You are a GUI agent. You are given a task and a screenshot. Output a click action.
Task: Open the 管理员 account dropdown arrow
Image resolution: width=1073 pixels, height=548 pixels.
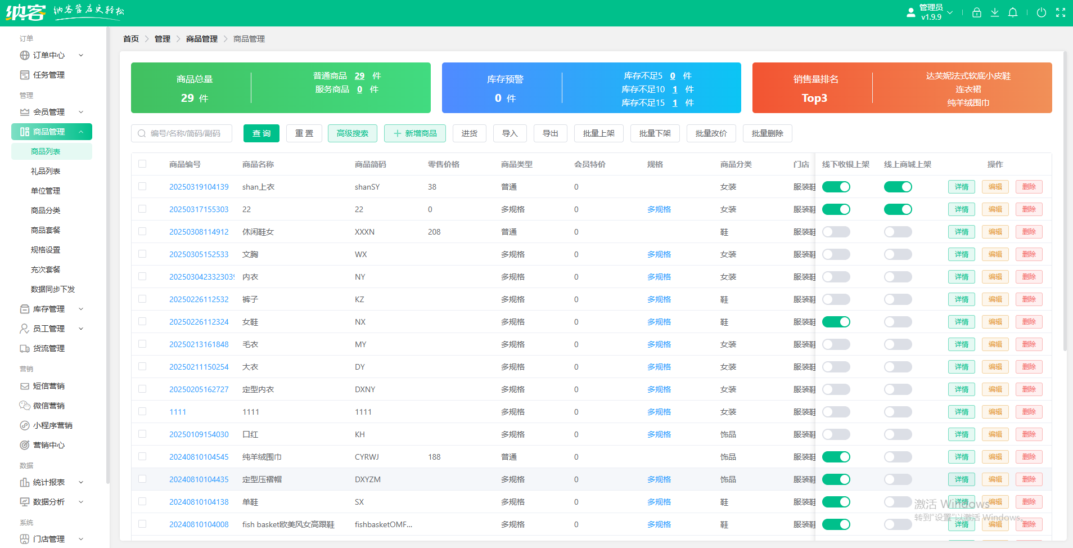(x=950, y=12)
